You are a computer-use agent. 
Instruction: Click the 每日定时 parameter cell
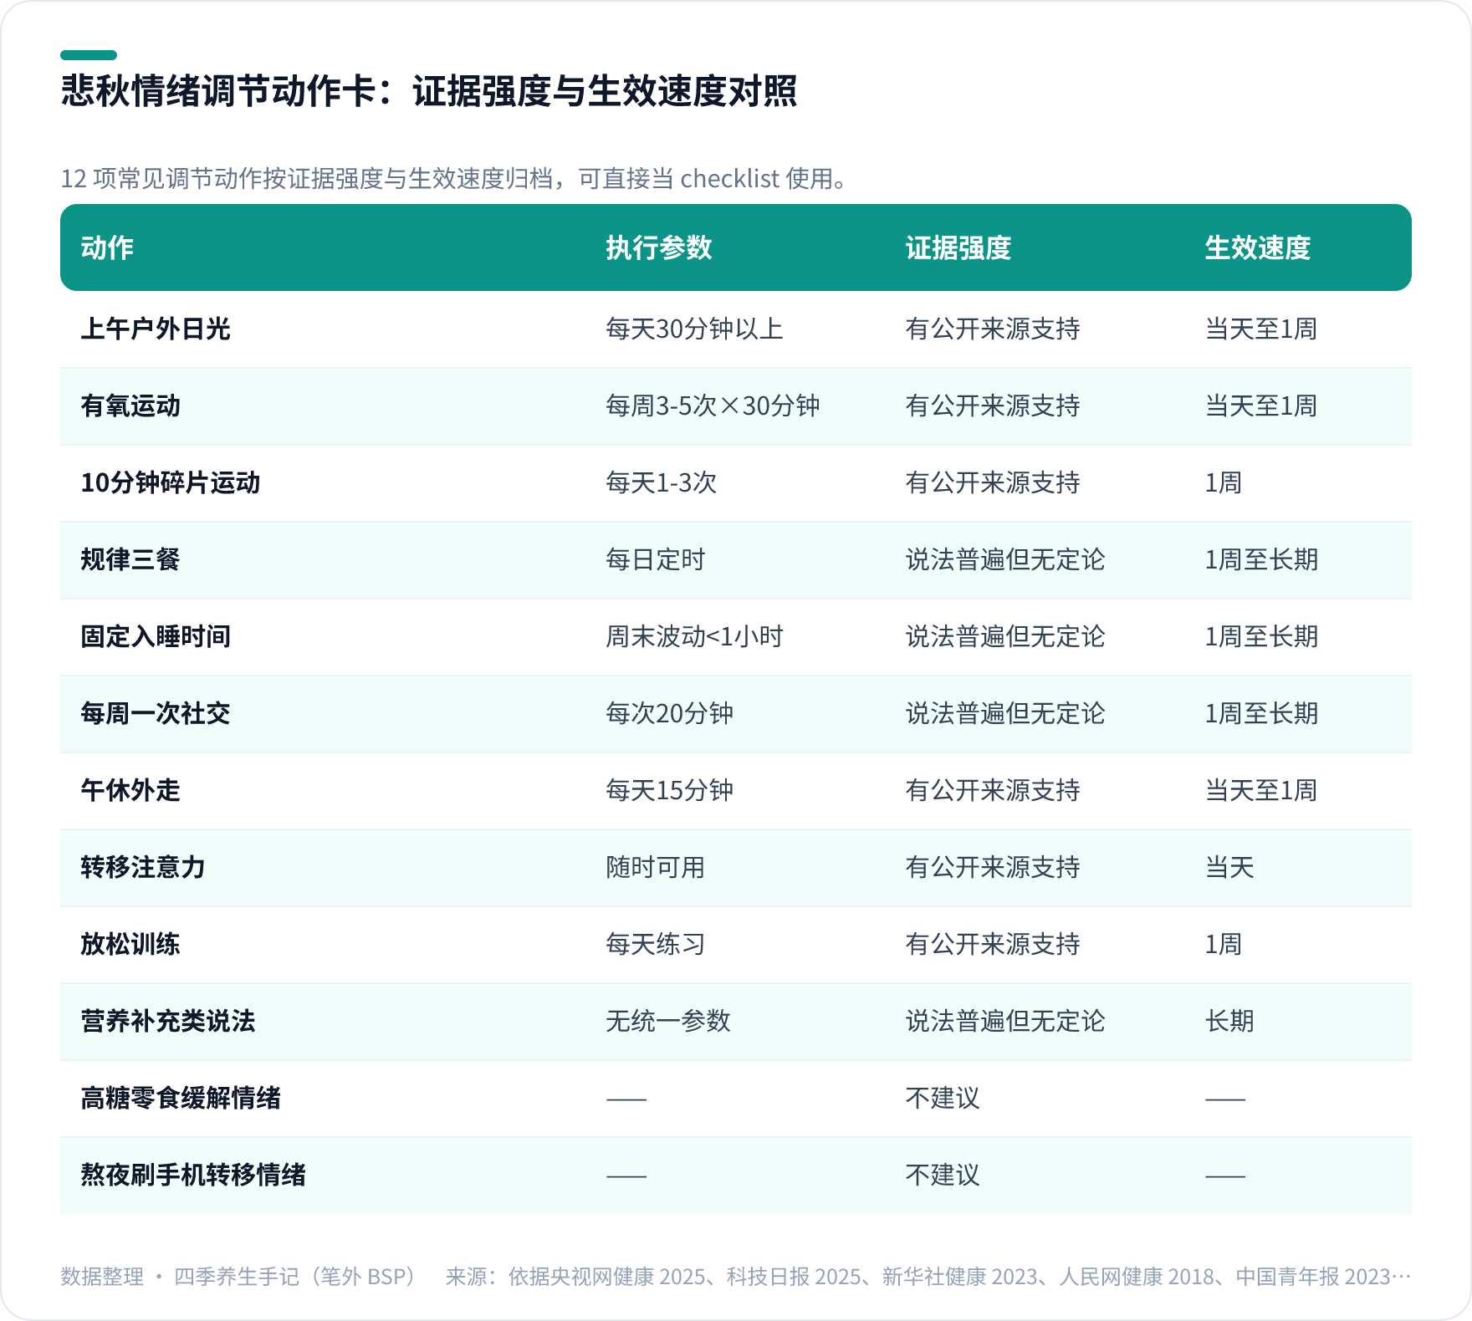pyautogui.click(x=656, y=559)
